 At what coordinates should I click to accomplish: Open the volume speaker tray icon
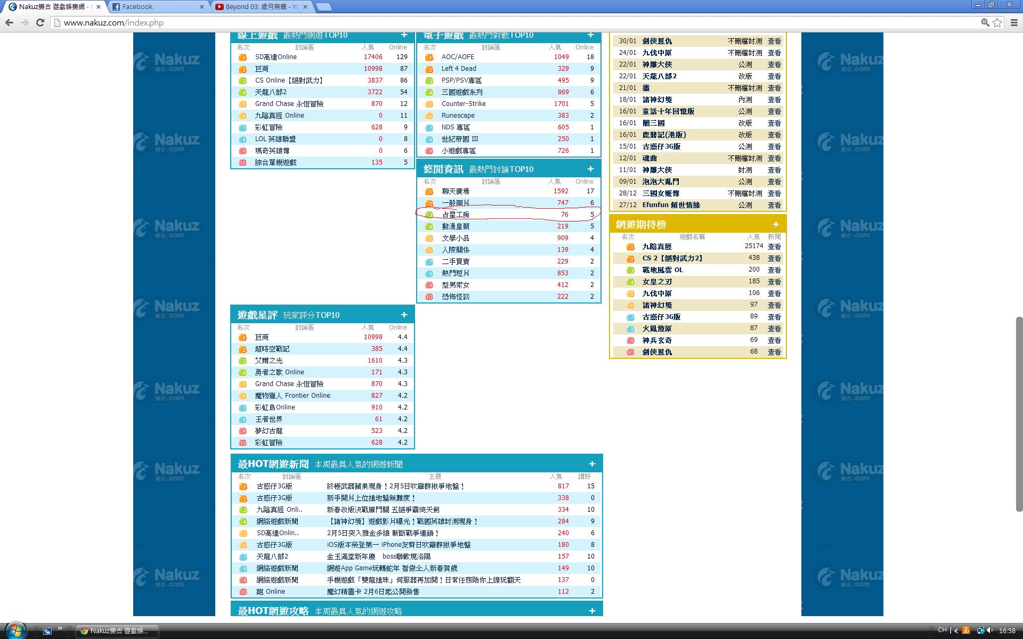(x=989, y=630)
